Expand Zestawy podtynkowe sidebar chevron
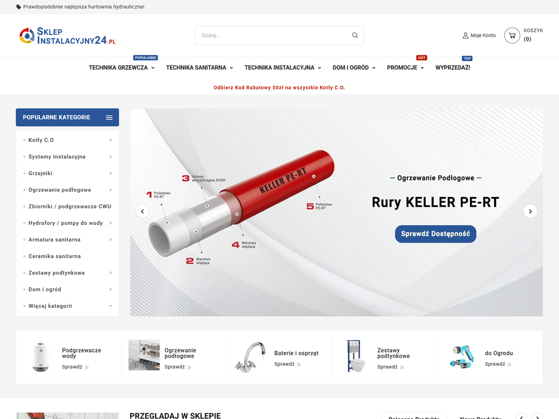 pos(110,273)
